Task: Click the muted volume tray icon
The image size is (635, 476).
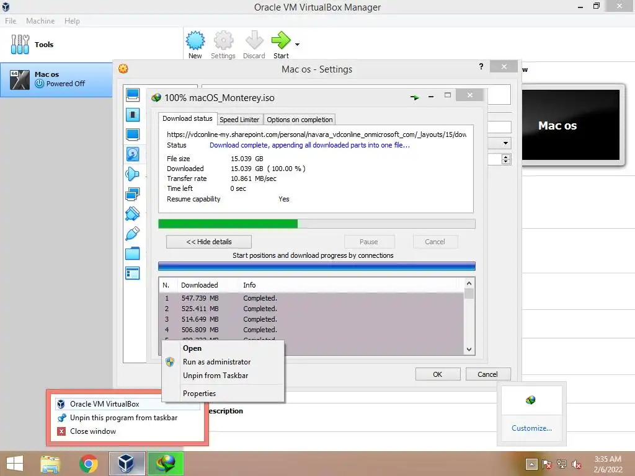Action: coord(576,464)
